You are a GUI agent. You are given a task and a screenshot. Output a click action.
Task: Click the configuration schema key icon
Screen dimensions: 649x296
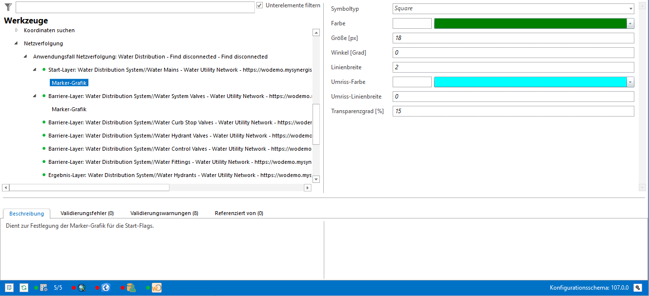[x=638, y=288]
